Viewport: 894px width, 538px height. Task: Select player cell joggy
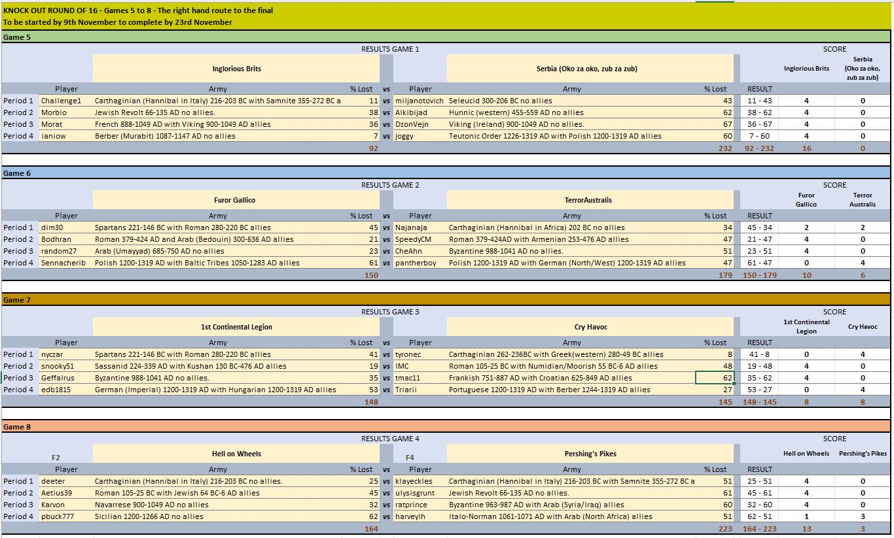click(420, 136)
